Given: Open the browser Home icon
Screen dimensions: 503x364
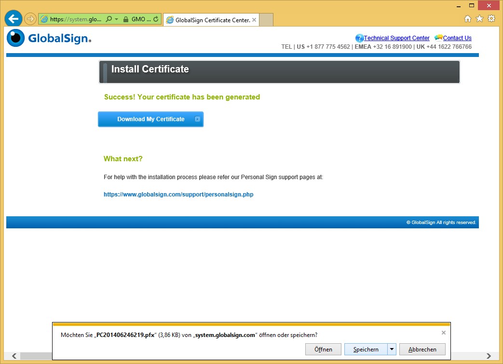Looking at the screenshot, I should click(468, 19).
